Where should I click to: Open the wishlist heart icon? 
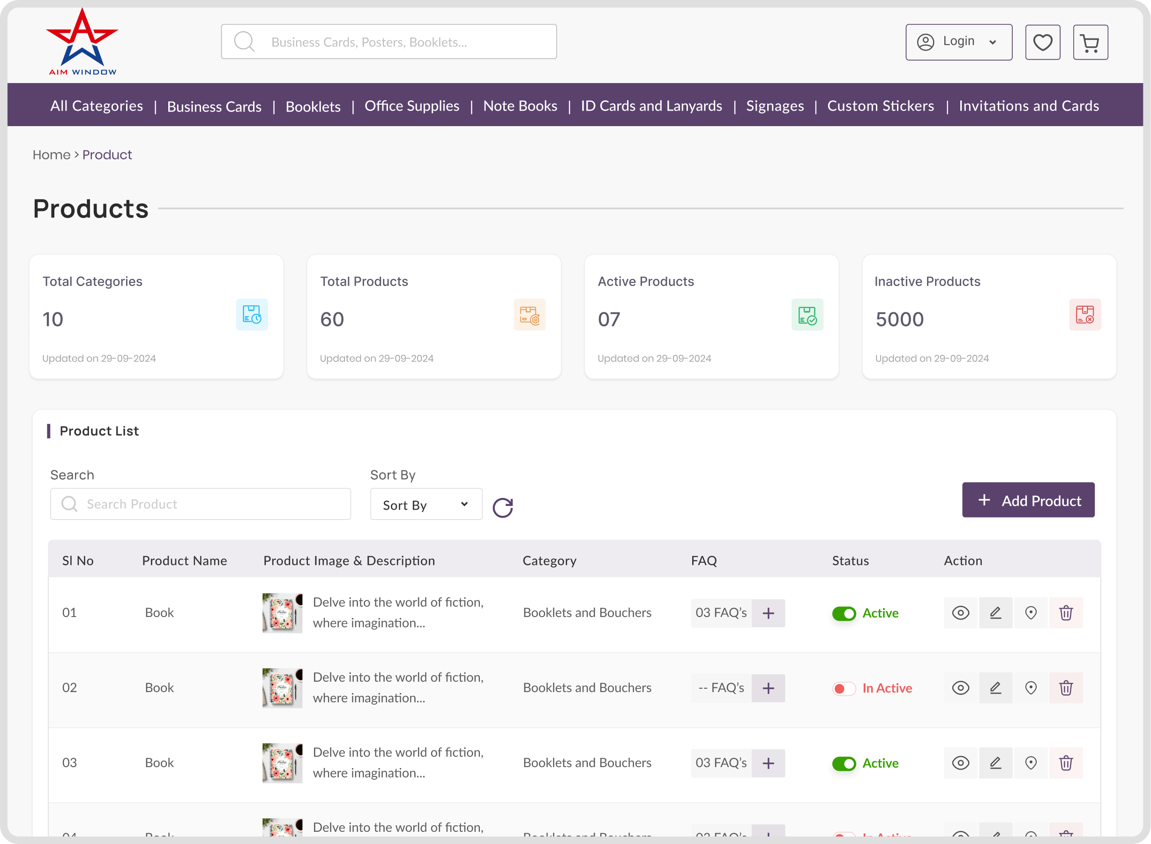(1042, 42)
